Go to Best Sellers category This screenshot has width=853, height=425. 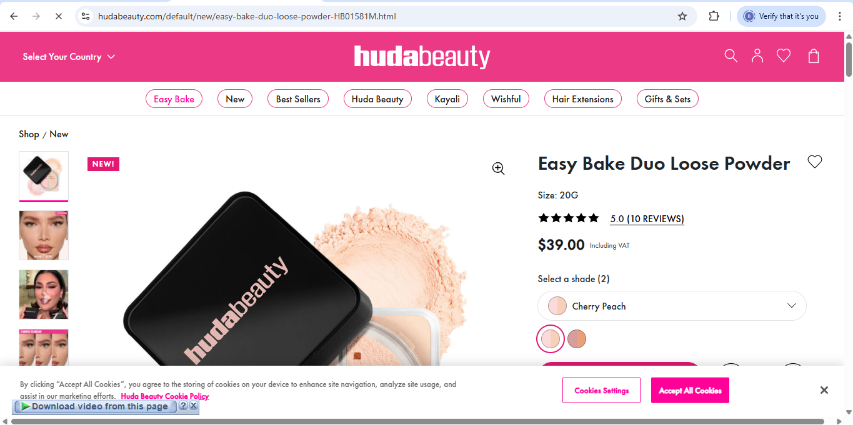tap(298, 99)
